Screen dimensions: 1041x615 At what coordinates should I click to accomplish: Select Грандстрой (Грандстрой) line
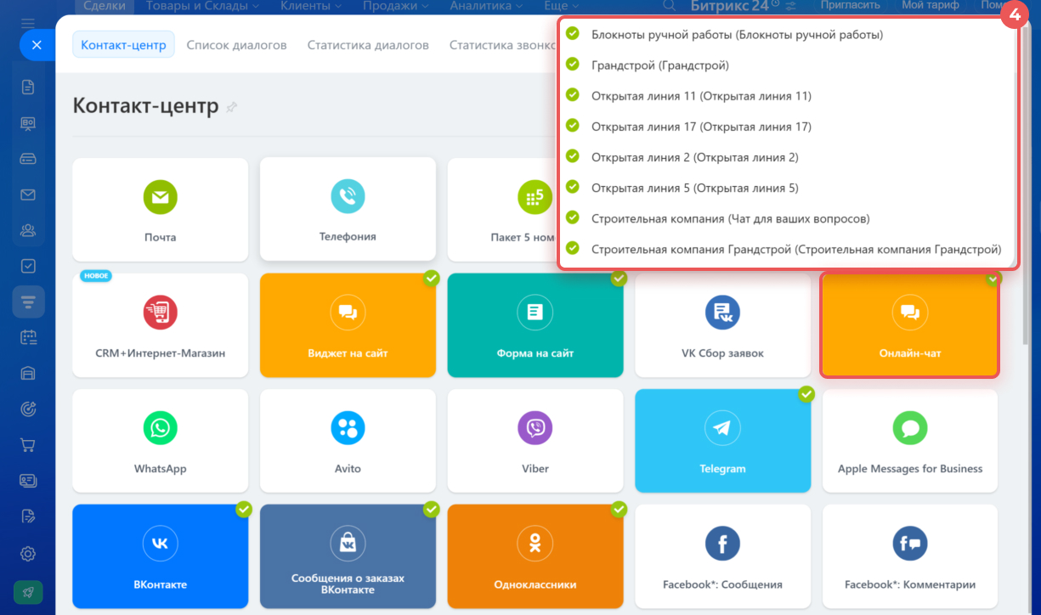[x=660, y=65]
